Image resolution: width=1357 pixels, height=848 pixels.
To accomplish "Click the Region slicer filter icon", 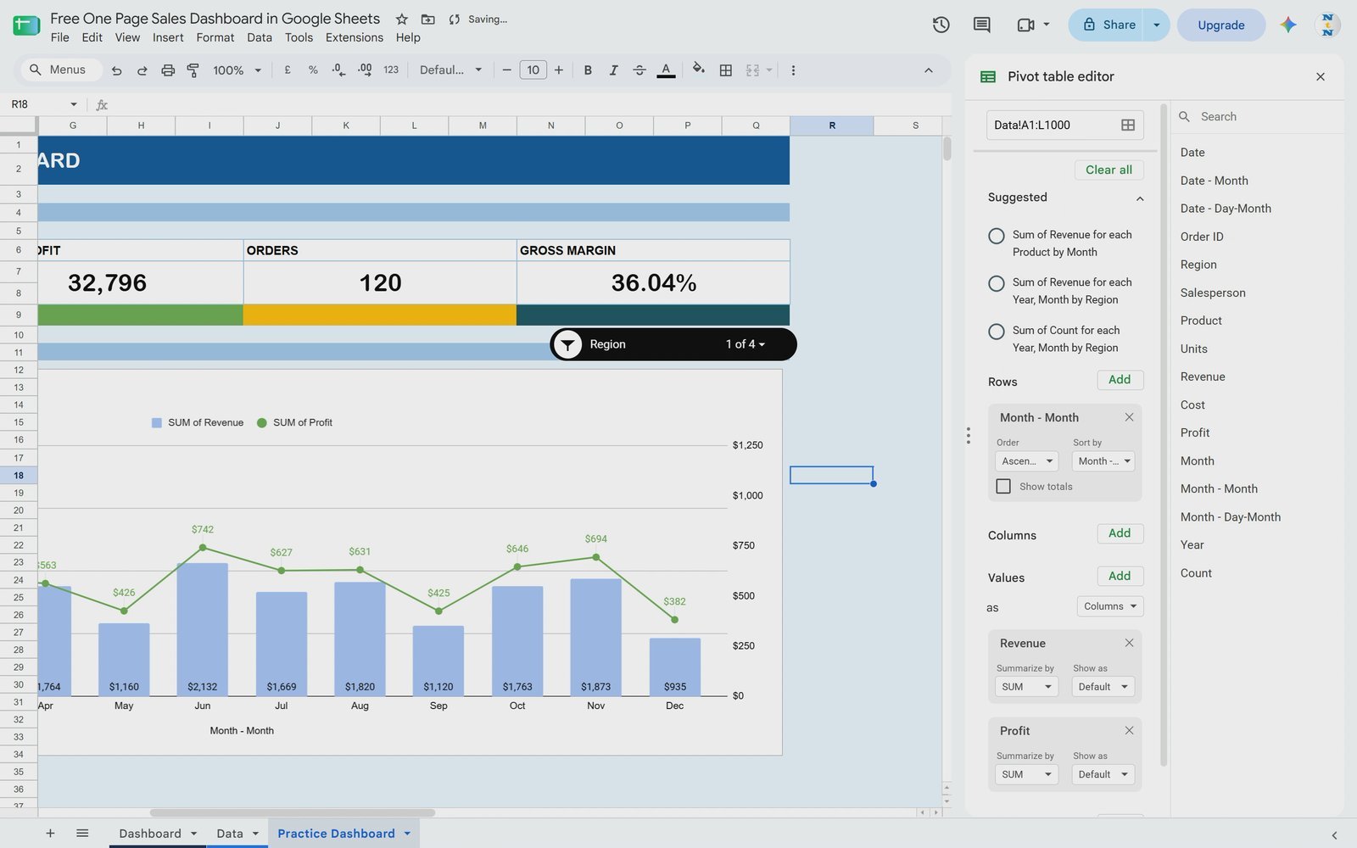I will tap(568, 344).
